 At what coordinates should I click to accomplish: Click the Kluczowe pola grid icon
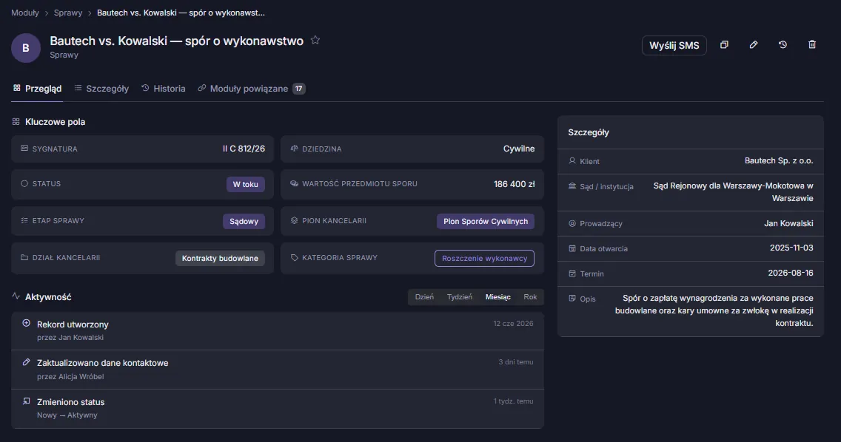[x=16, y=122]
